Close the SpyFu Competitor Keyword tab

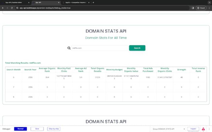[89, 2]
